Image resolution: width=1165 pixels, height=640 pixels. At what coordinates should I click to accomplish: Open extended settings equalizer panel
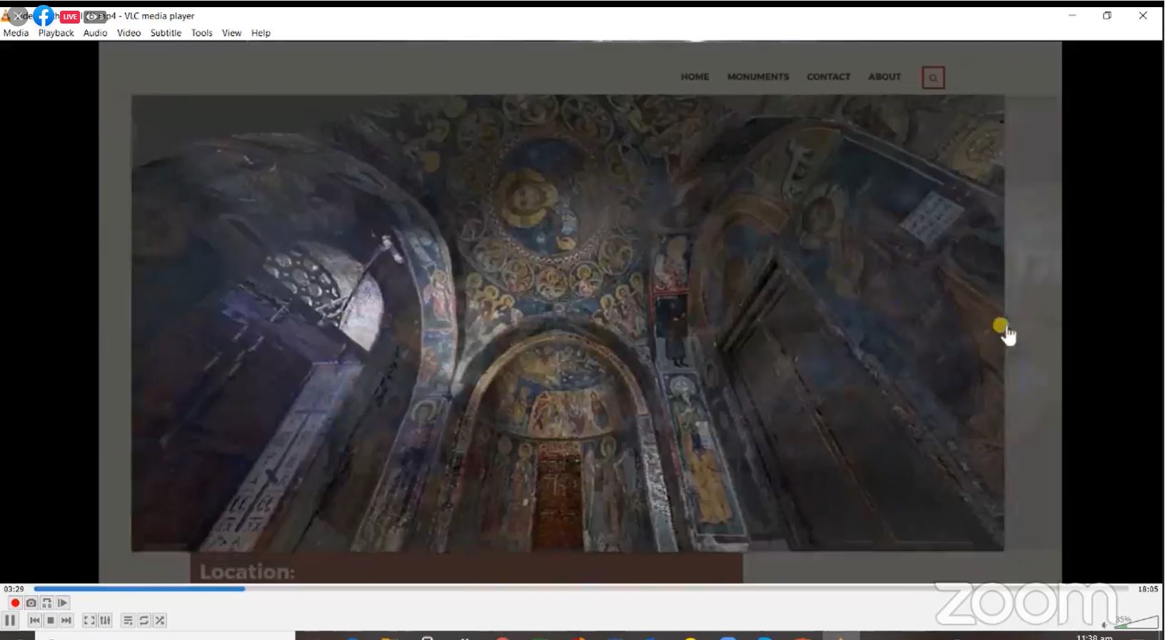coord(105,621)
